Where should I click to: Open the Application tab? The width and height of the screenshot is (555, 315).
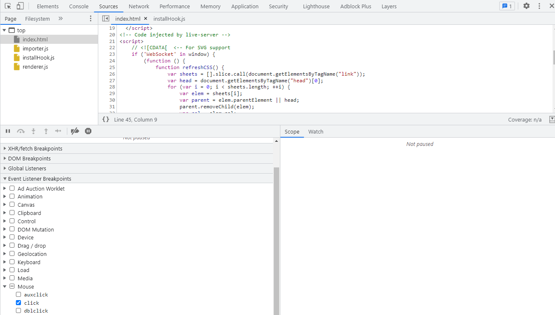tap(245, 6)
